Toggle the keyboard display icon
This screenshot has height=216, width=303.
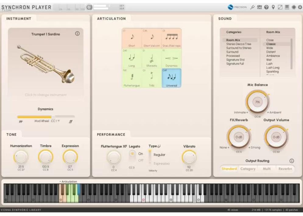pos(287,7)
